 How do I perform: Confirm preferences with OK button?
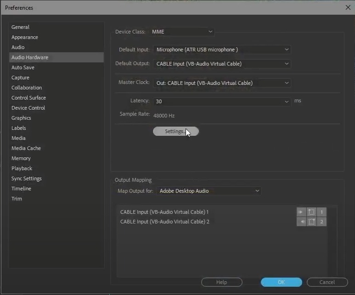(281, 282)
